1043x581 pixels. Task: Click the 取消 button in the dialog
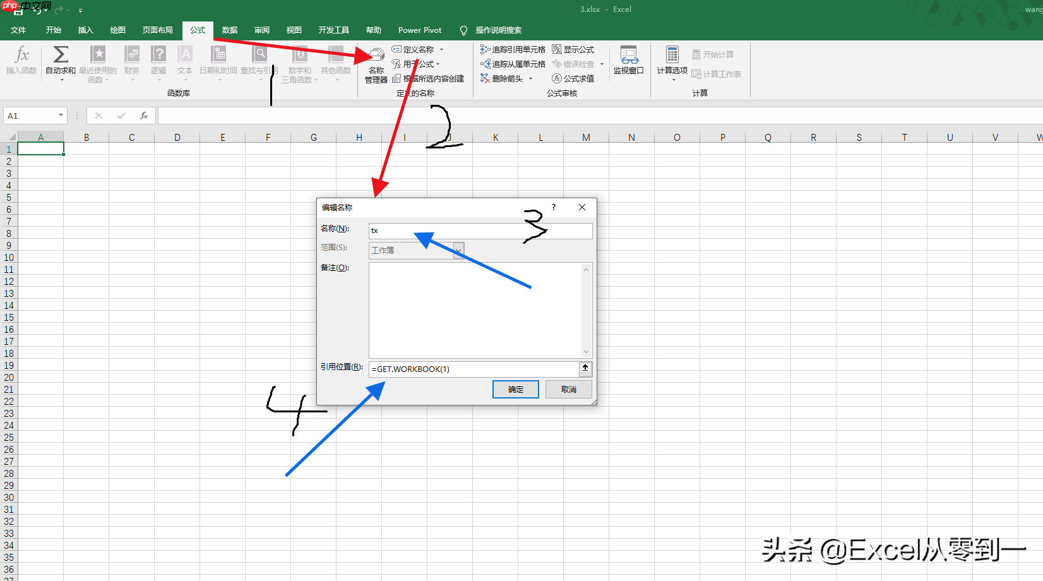[x=569, y=389]
